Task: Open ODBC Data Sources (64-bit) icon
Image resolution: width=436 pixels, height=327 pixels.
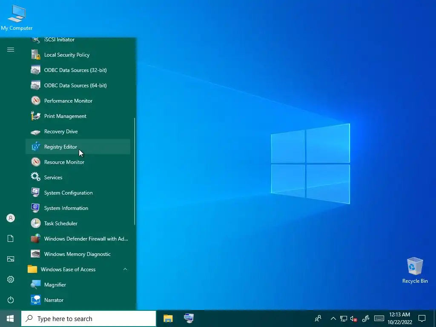Action: (36, 85)
